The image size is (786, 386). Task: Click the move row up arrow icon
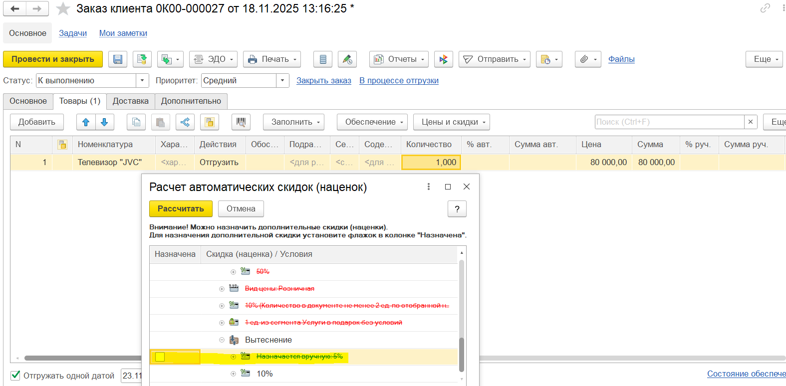[86, 122]
